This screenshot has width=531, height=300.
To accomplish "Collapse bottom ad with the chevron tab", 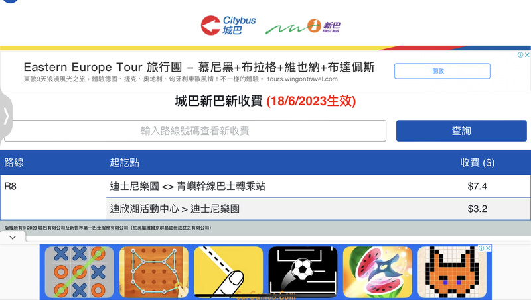I will point(13,238).
